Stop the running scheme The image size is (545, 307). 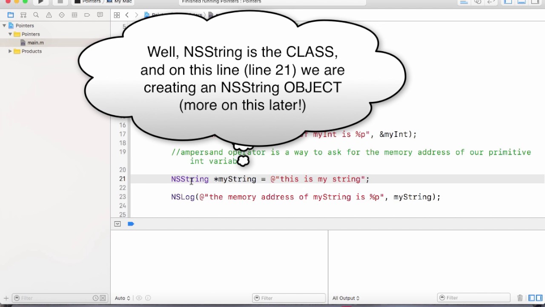pyautogui.click(x=60, y=2)
